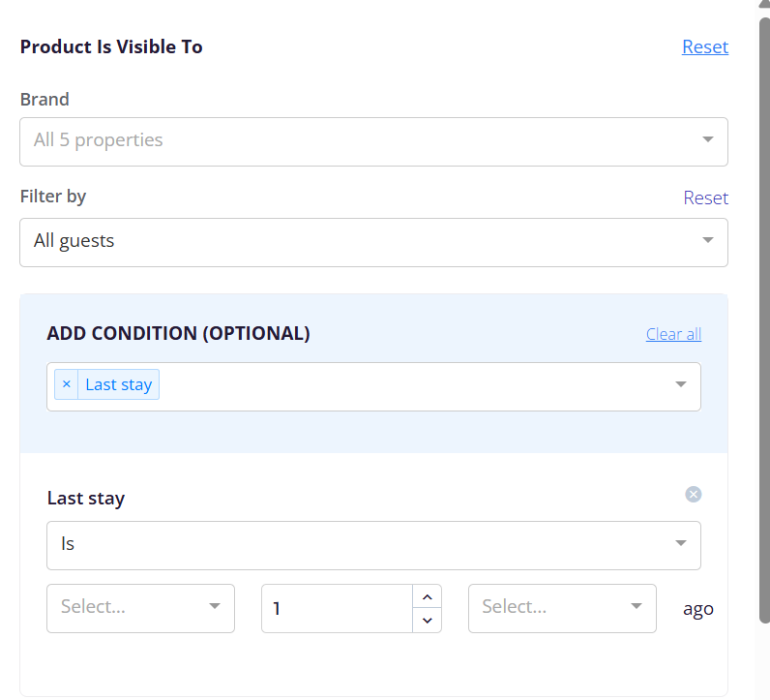Click the vertical scrollbar thumb
The width and height of the screenshot is (770, 700).
(764, 320)
